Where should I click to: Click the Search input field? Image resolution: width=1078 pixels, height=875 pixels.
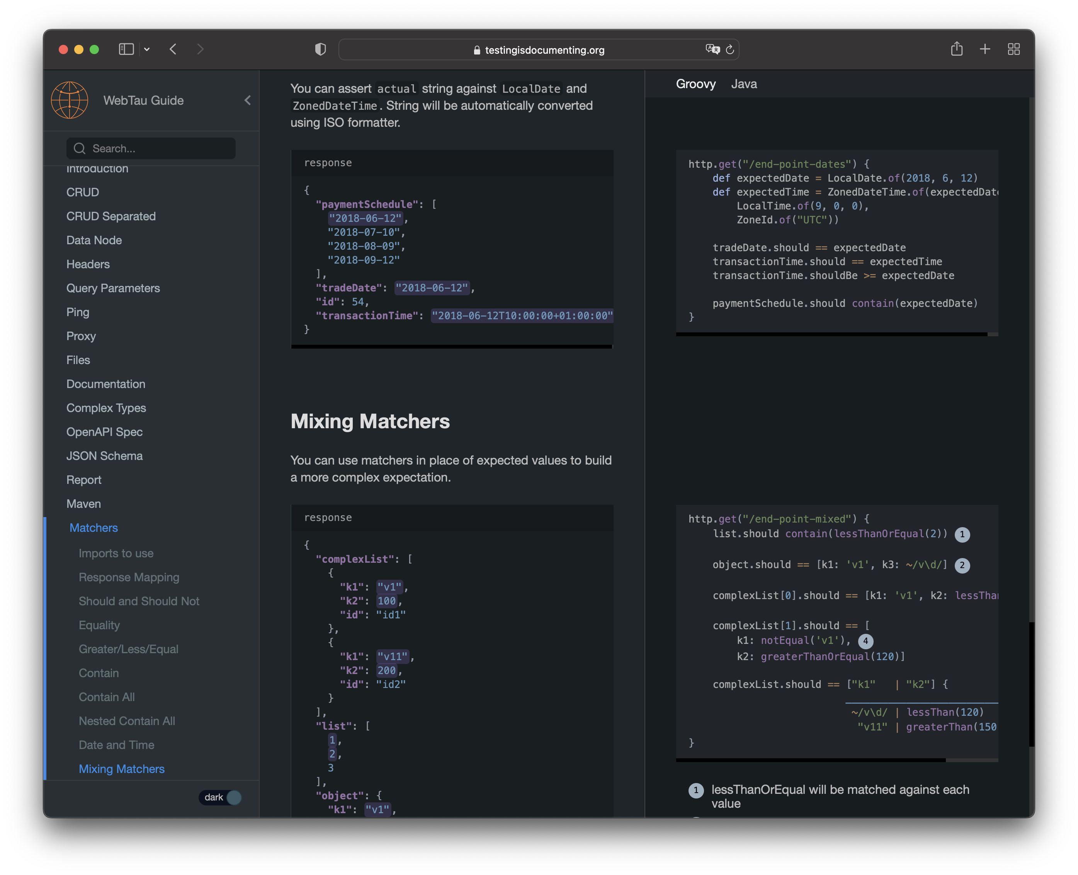(x=155, y=147)
